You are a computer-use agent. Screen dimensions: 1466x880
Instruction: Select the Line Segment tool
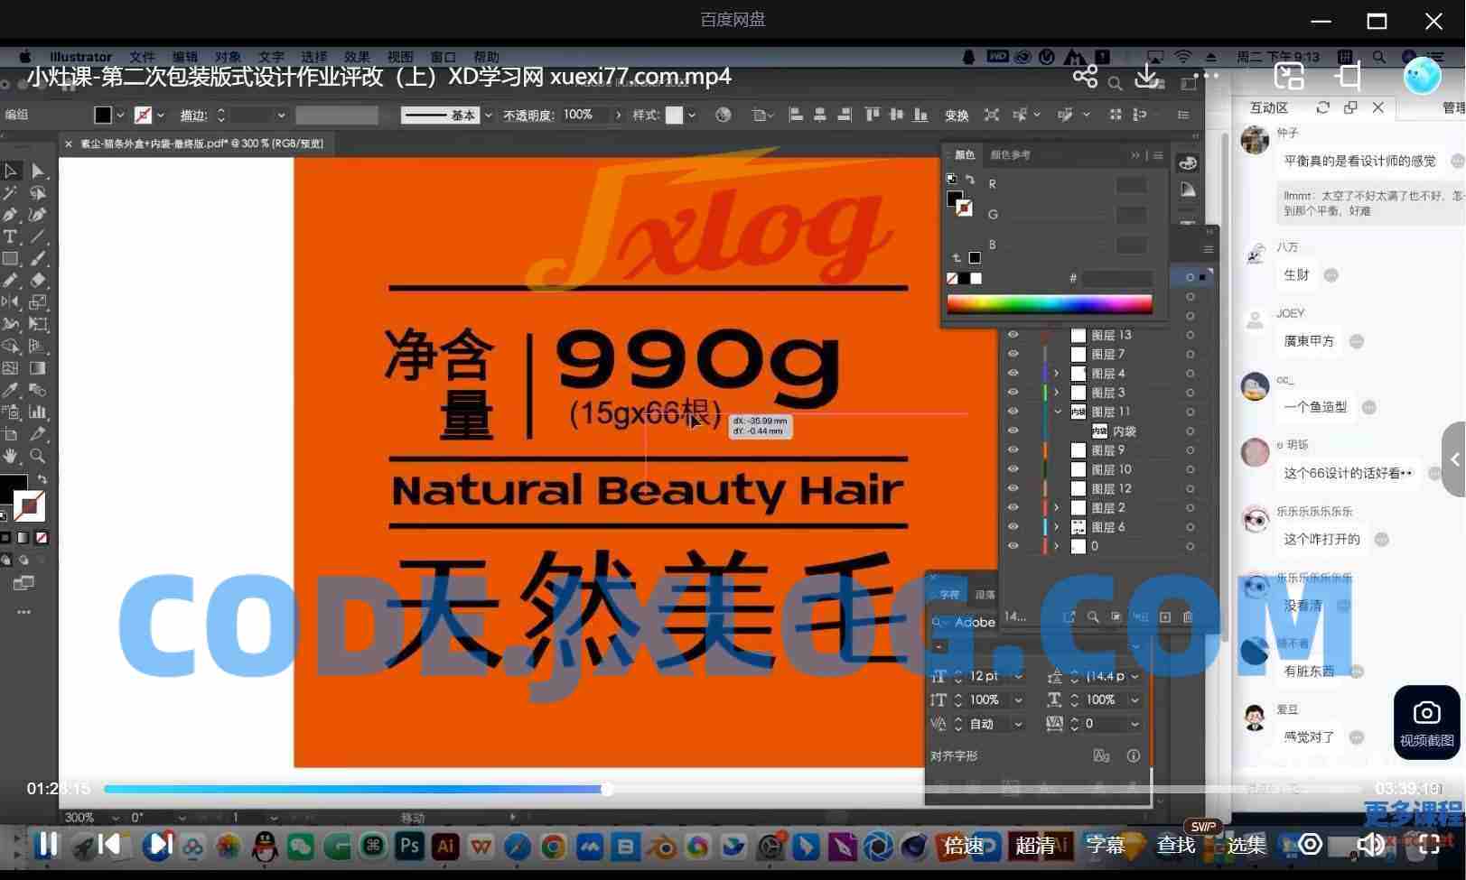[38, 236]
